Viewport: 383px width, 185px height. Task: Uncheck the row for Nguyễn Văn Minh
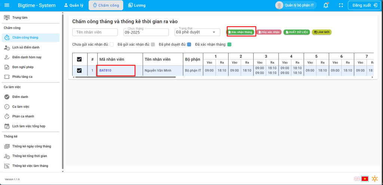pos(79,70)
